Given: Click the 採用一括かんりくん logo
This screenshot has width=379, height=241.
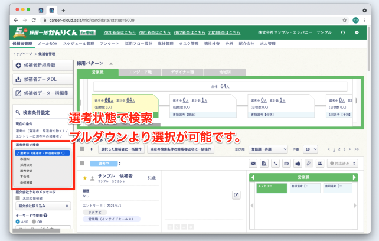Looking at the screenshot, I should [54, 32].
